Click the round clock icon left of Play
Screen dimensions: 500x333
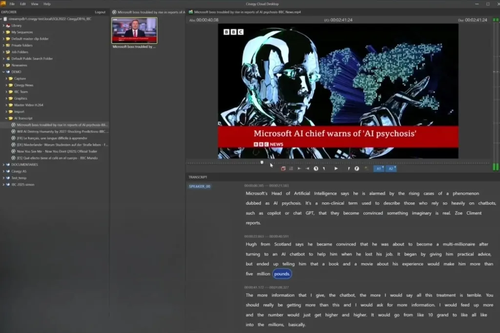316,168
